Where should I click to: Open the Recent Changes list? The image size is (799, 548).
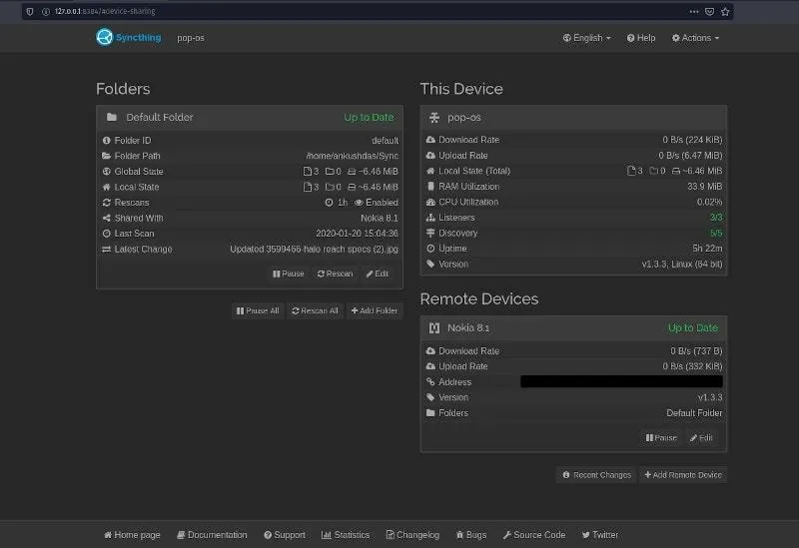pyautogui.click(x=596, y=475)
